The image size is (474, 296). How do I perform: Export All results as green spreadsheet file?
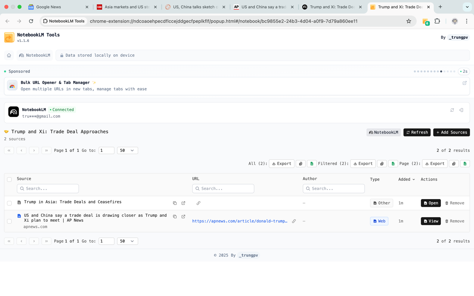(311, 163)
